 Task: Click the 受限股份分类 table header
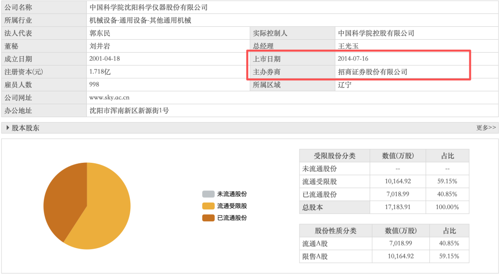335,156
